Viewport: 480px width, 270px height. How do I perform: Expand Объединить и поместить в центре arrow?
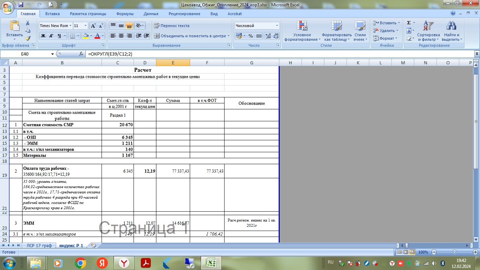pyautogui.click(x=228, y=36)
